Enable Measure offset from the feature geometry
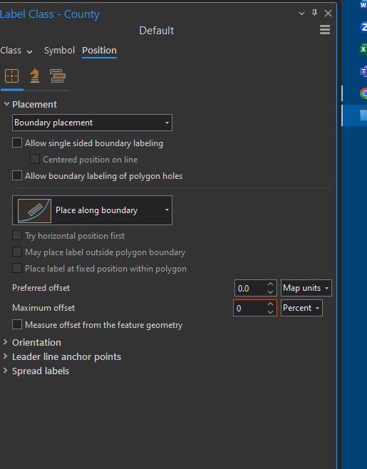This screenshot has height=469, width=367. (x=17, y=324)
